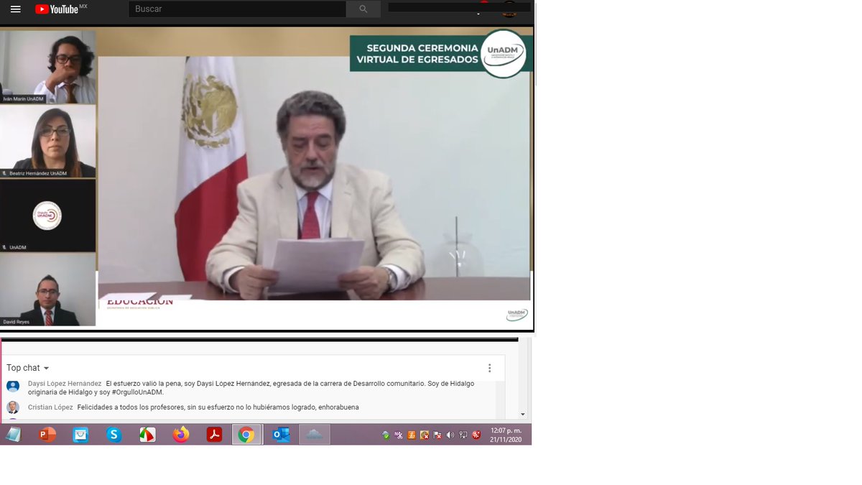The height and width of the screenshot is (485, 862).
Task: Click the name Daysi López Hernández in chat
Action: point(65,384)
